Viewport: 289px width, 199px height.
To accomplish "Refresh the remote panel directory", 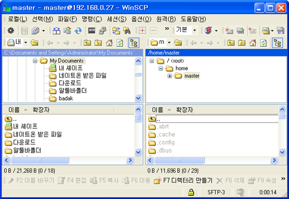I will click(264, 43).
